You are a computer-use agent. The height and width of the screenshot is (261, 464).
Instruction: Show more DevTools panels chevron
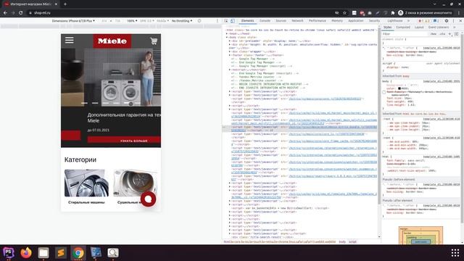(x=408, y=21)
